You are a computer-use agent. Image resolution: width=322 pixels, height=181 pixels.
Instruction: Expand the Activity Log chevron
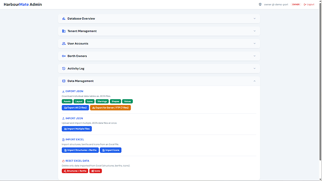254,69
